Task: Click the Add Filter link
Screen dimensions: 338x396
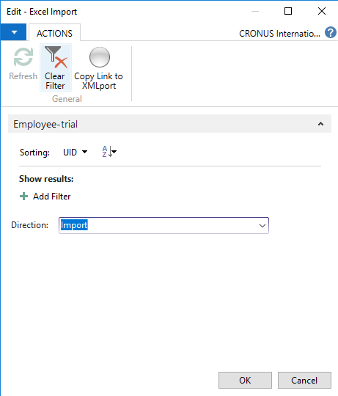Action: [52, 197]
